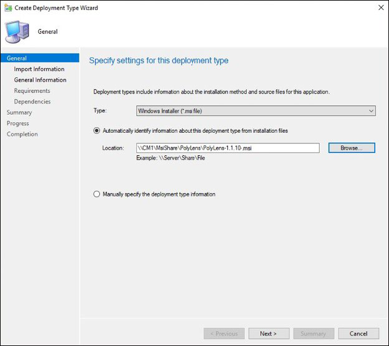Image resolution: width=389 pixels, height=346 pixels.
Task: Select the Progress step
Action: (x=18, y=123)
